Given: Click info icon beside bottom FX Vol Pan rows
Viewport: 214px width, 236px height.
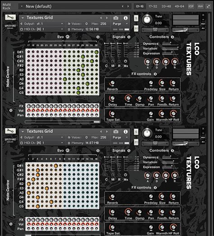Looking at the screenshot, I should tap(11, 224).
